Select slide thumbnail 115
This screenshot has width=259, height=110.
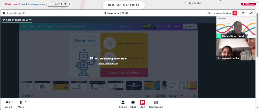pyautogui.click(x=42, y=85)
